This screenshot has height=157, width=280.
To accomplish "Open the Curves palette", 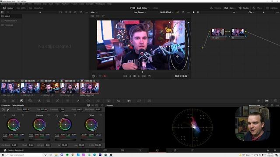I will pyautogui.click(x=57, y=101).
